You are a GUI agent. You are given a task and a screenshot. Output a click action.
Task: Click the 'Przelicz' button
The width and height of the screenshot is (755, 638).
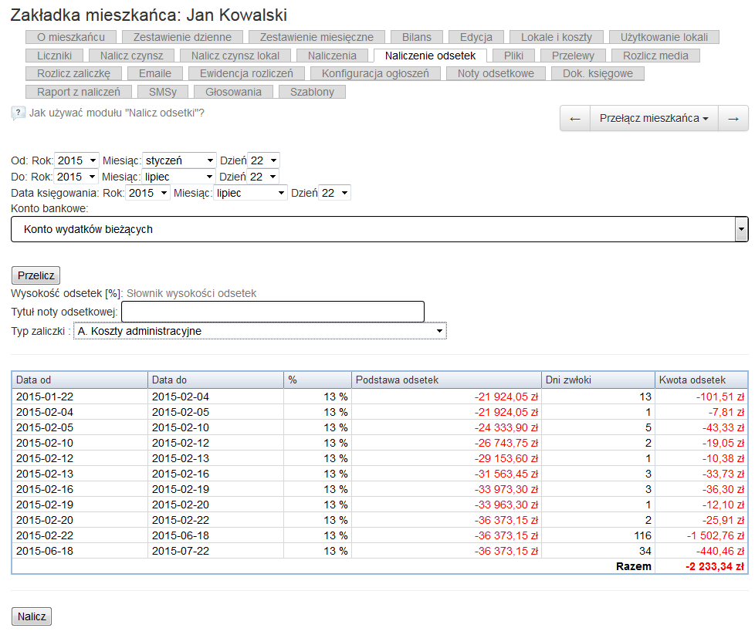tap(36, 275)
